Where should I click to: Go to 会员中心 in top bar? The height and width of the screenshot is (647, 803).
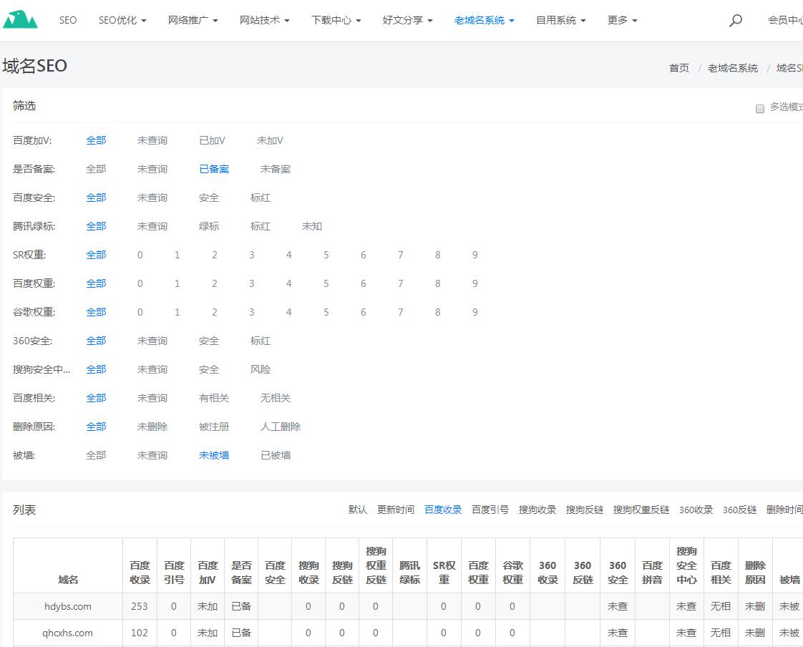[x=787, y=21]
